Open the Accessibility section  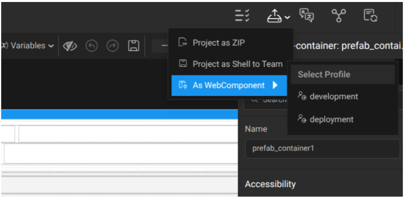(270, 184)
